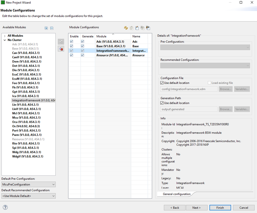This screenshot has height=213, width=257.
Task: Select Fls module in Available Modules
Action: pos(25,87)
